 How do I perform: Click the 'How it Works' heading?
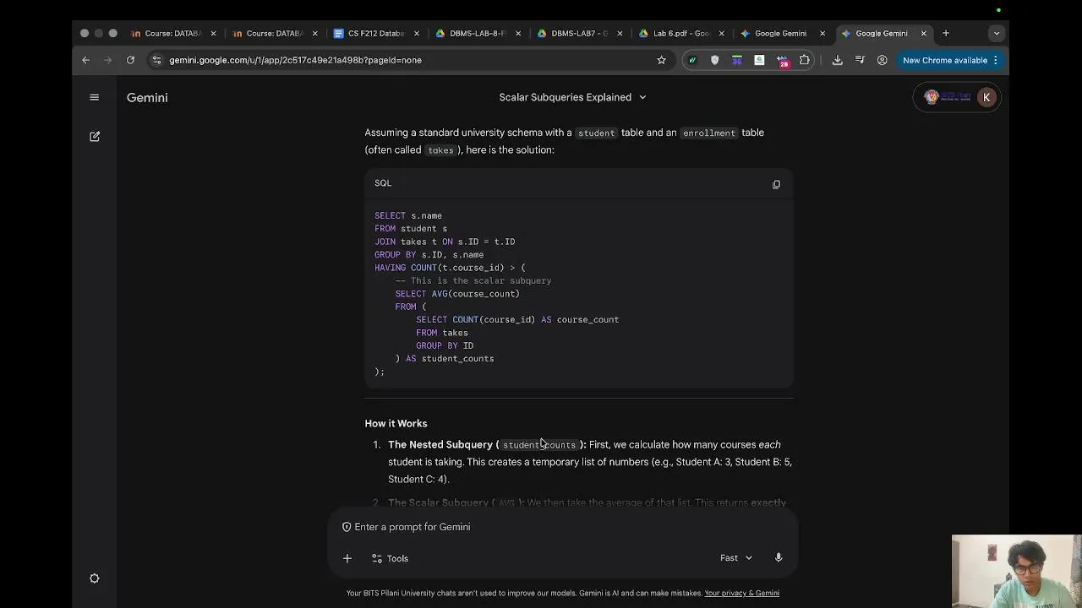pyautogui.click(x=396, y=423)
